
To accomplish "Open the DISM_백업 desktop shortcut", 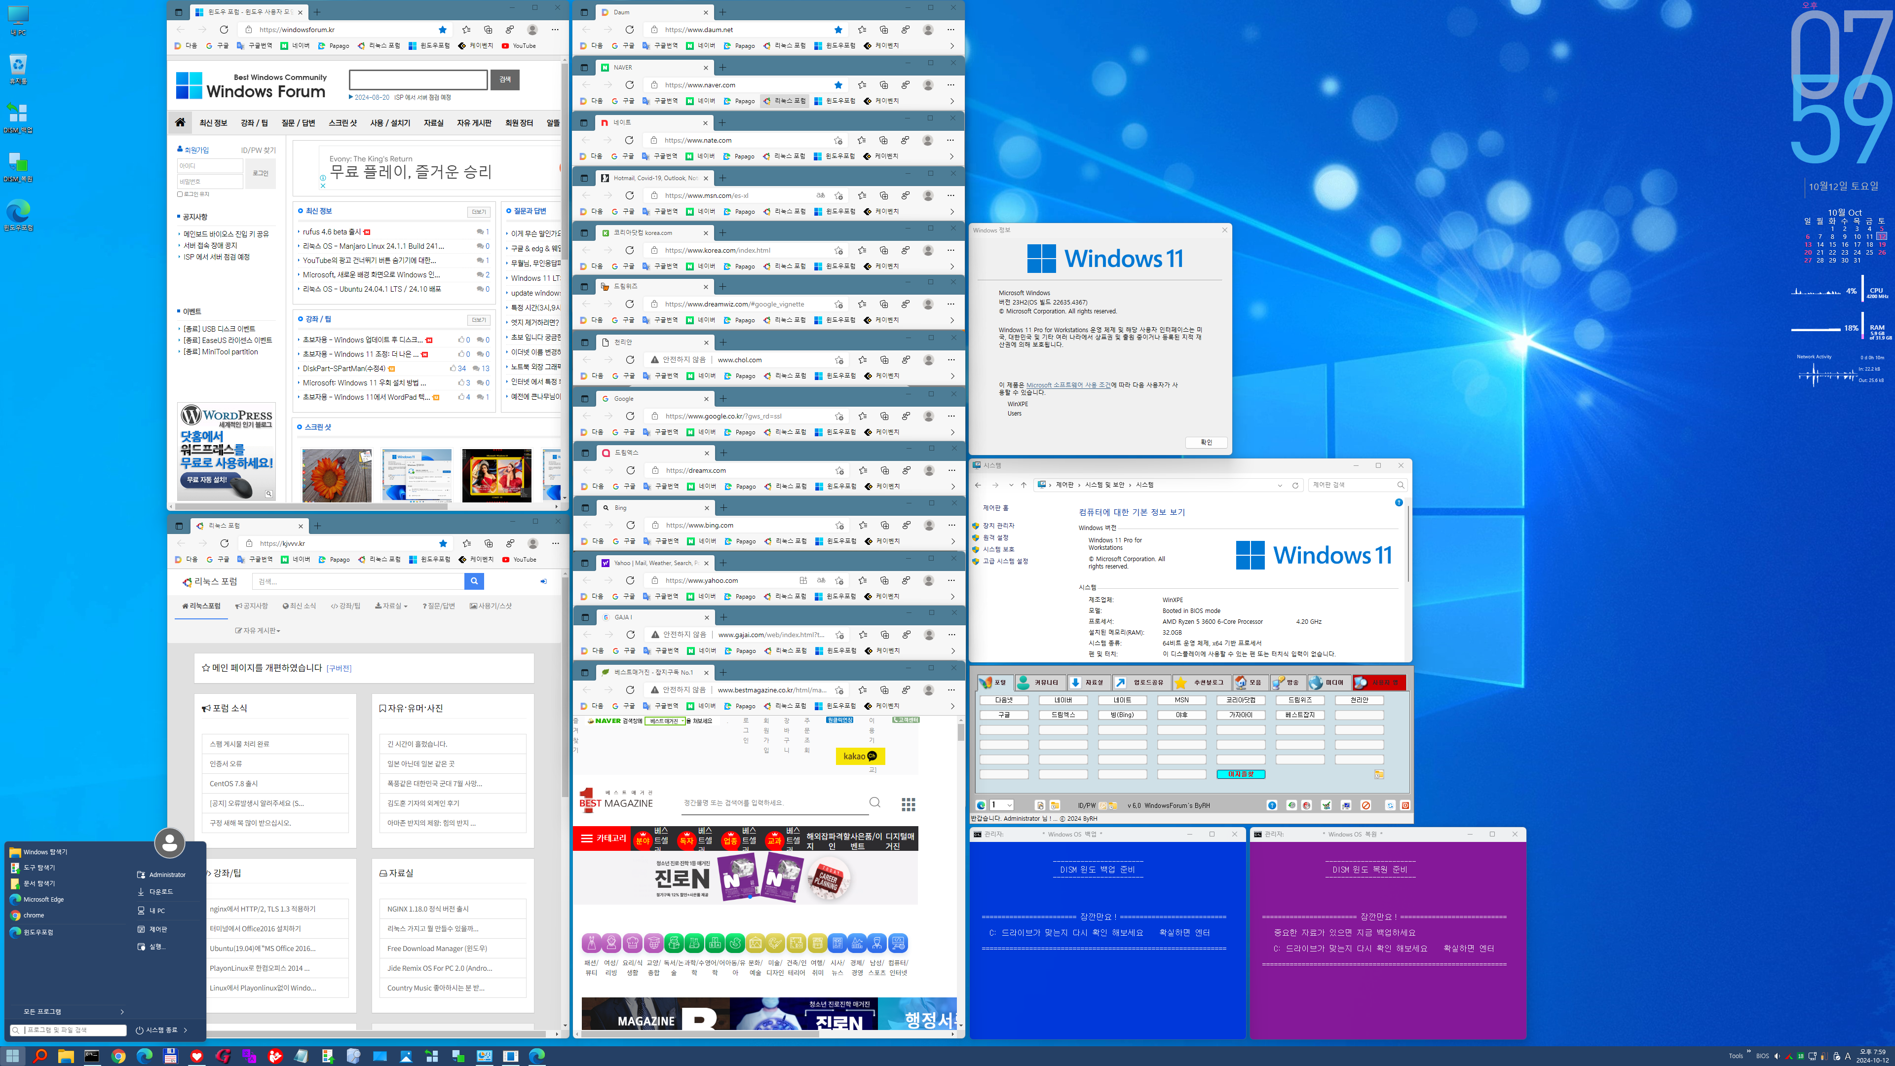I will pos(18,118).
